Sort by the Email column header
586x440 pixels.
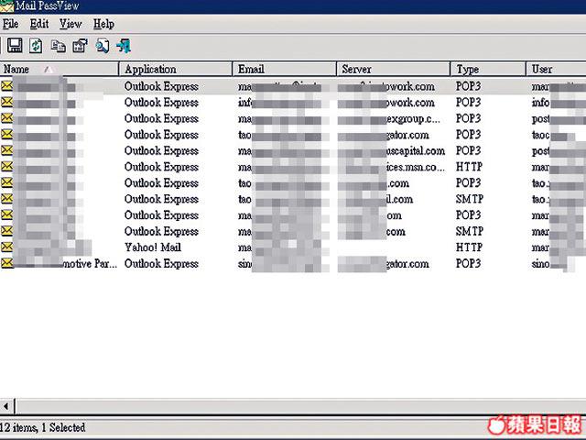pos(285,70)
